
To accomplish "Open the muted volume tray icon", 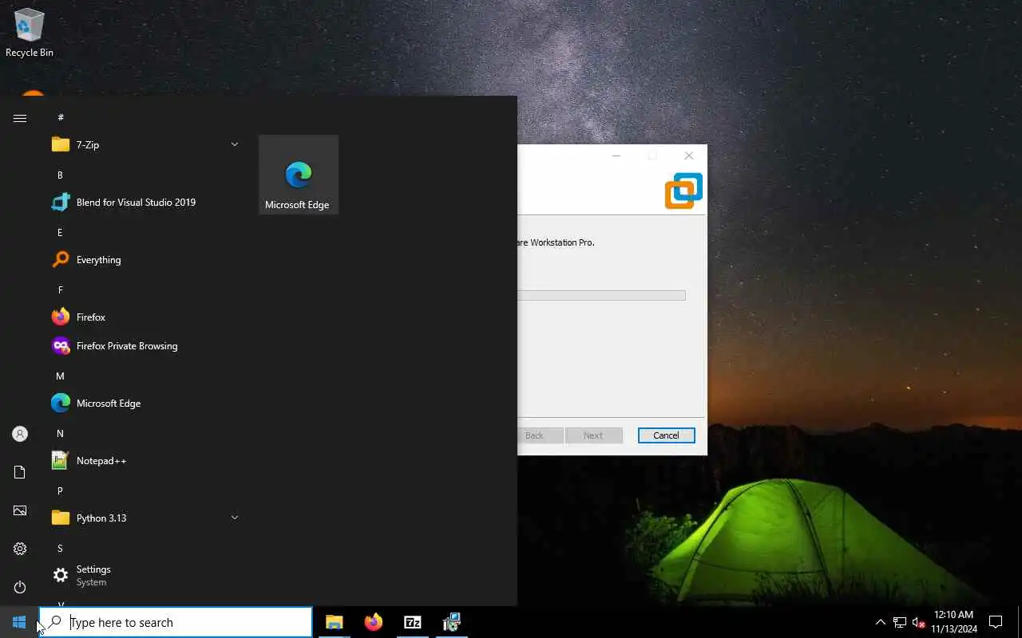I will point(918,622).
